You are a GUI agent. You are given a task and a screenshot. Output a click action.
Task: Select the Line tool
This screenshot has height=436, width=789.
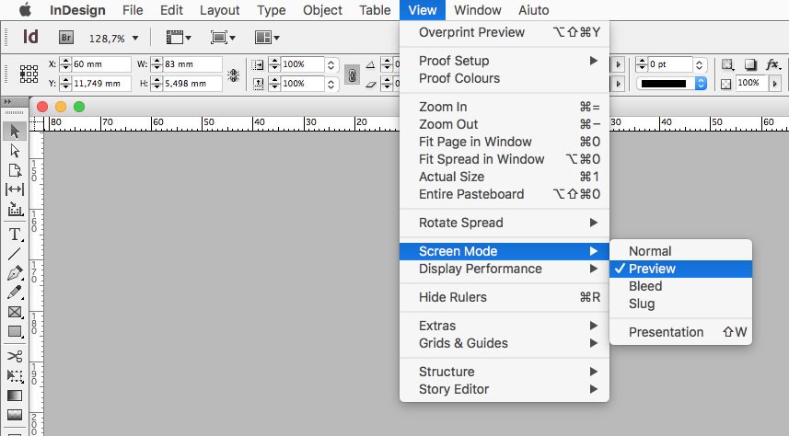(x=15, y=254)
